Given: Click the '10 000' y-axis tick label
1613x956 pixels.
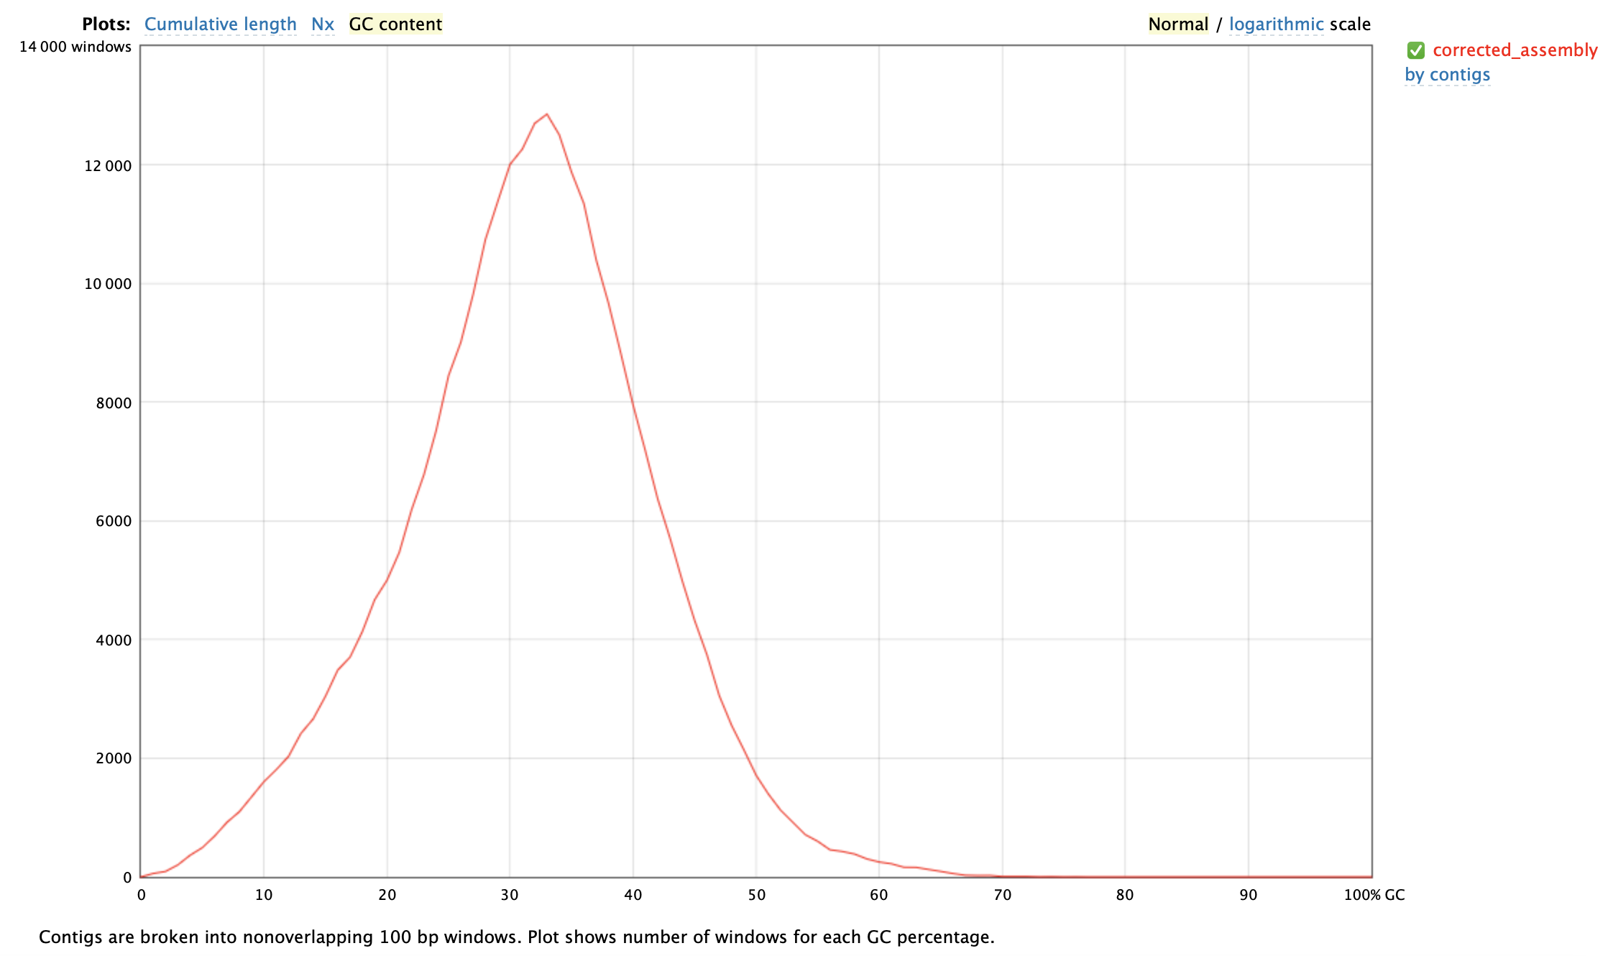Looking at the screenshot, I should (108, 284).
